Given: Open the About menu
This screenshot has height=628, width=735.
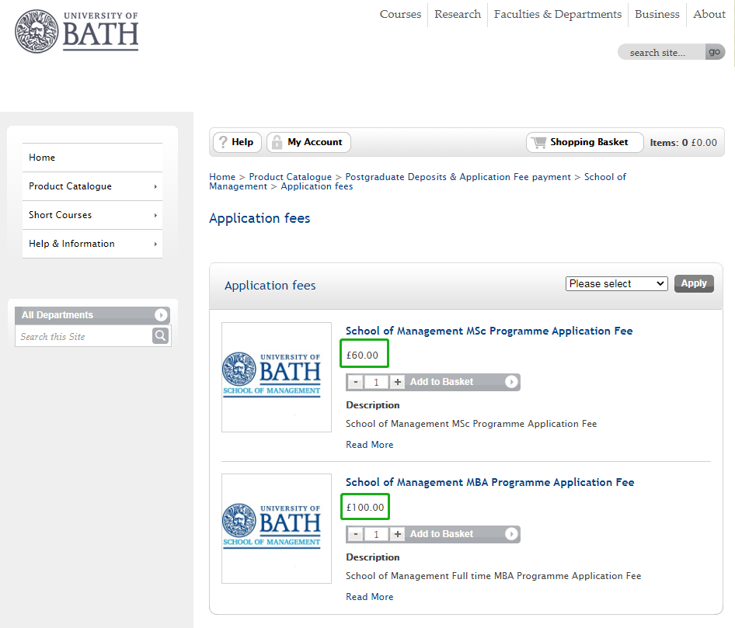Looking at the screenshot, I should tap(709, 14).
